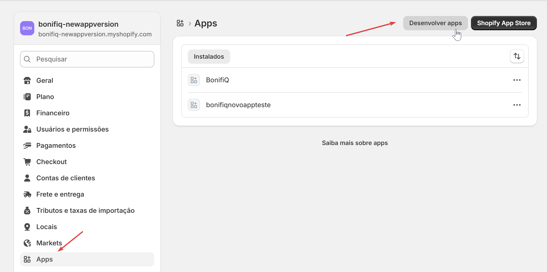Click the Frete e entrega truck icon

pyautogui.click(x=27, y=194)
